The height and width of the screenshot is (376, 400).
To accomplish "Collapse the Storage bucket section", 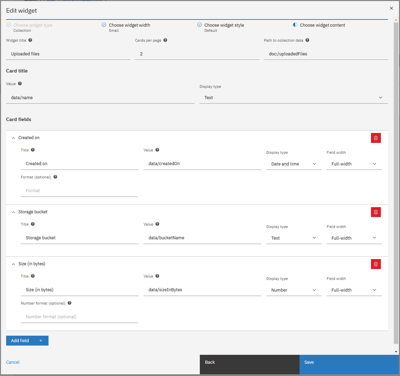I will tap(13, 212).
